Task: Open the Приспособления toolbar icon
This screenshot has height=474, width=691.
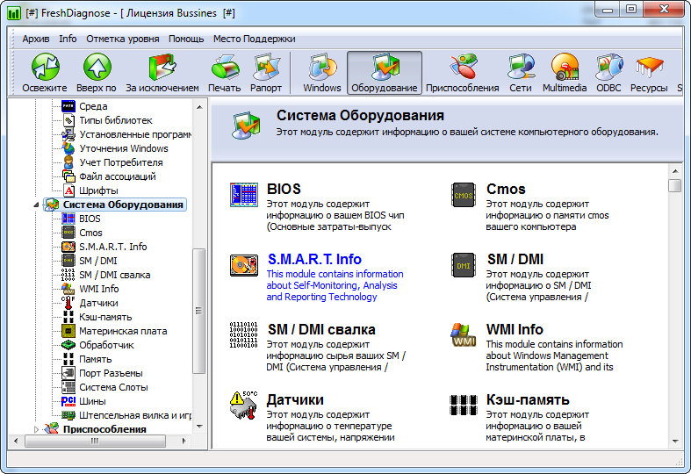Action: (463, 67)
